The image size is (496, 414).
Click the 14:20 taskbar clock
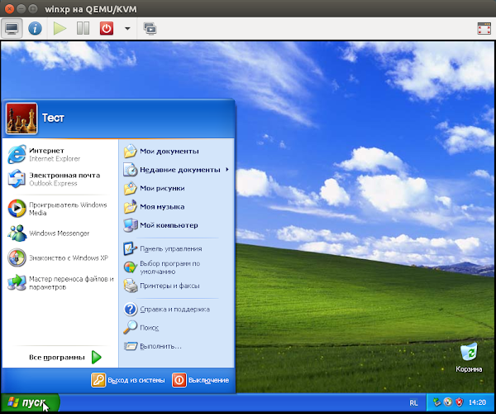(x=477, y=402)
